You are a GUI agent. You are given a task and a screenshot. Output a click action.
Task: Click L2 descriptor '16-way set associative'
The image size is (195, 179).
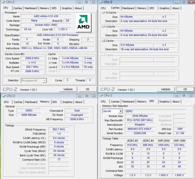[x=147, y=49]
